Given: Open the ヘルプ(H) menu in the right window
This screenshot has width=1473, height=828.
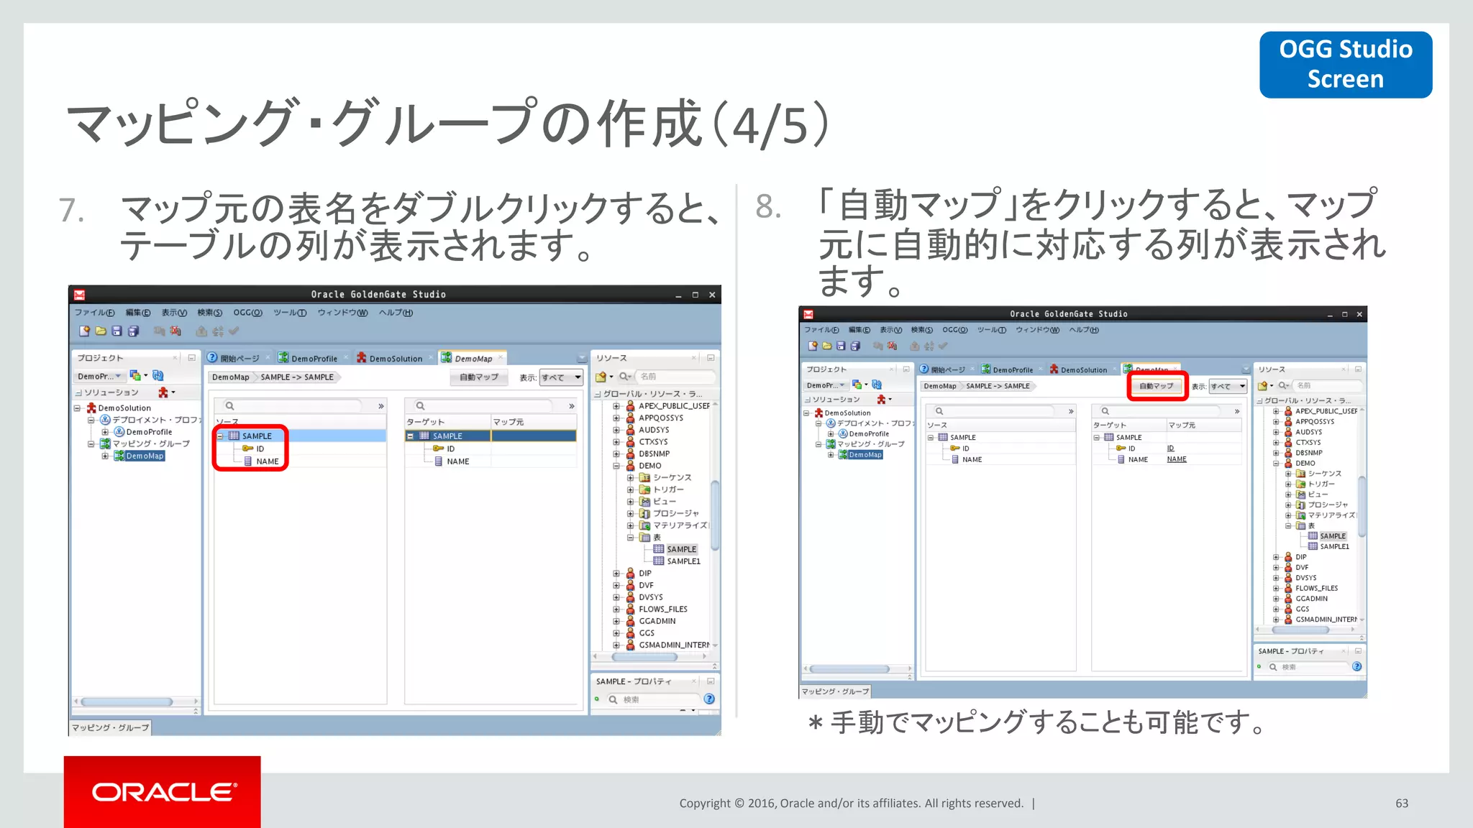Looking at the screenshot, I should (x=1083, y=330).
